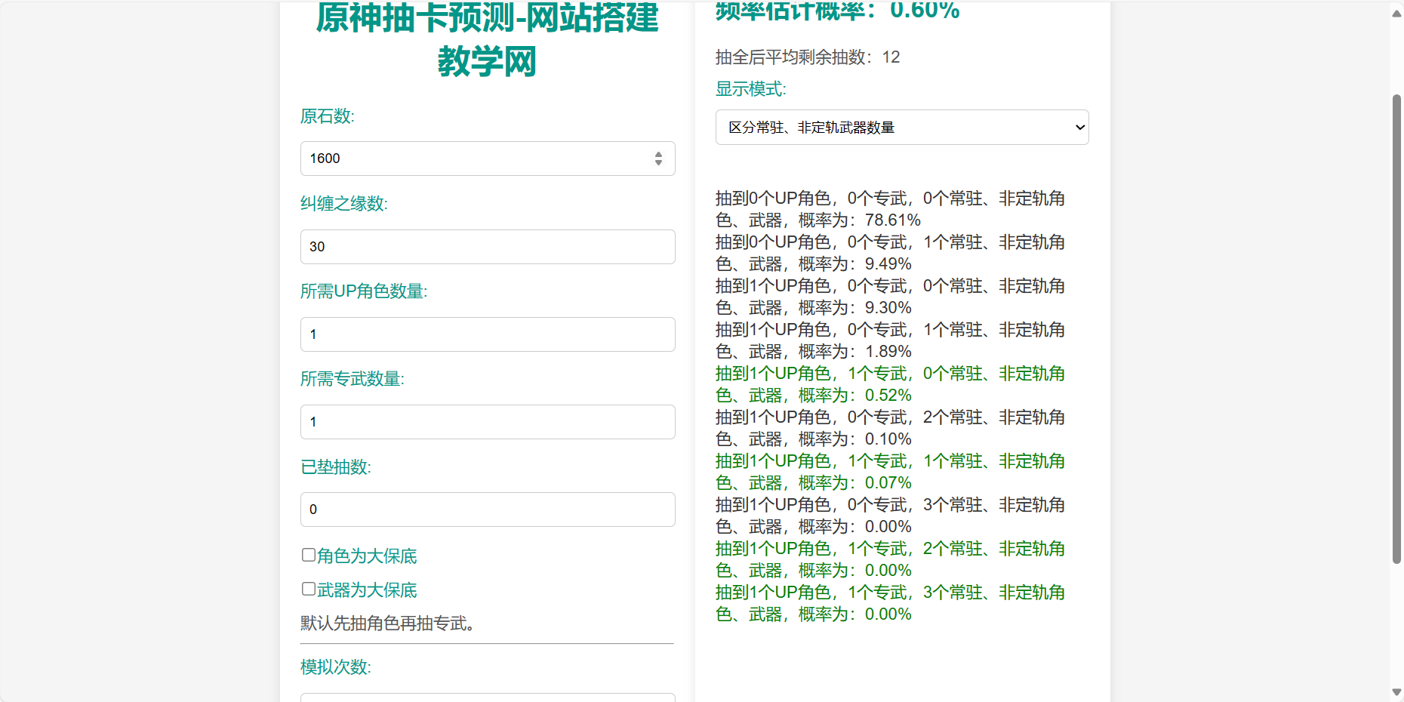Screen dimensions: 1404x702
Task: Click the black result line with 3个常驻
Action: pyautogui.click(x=891, y=516)
